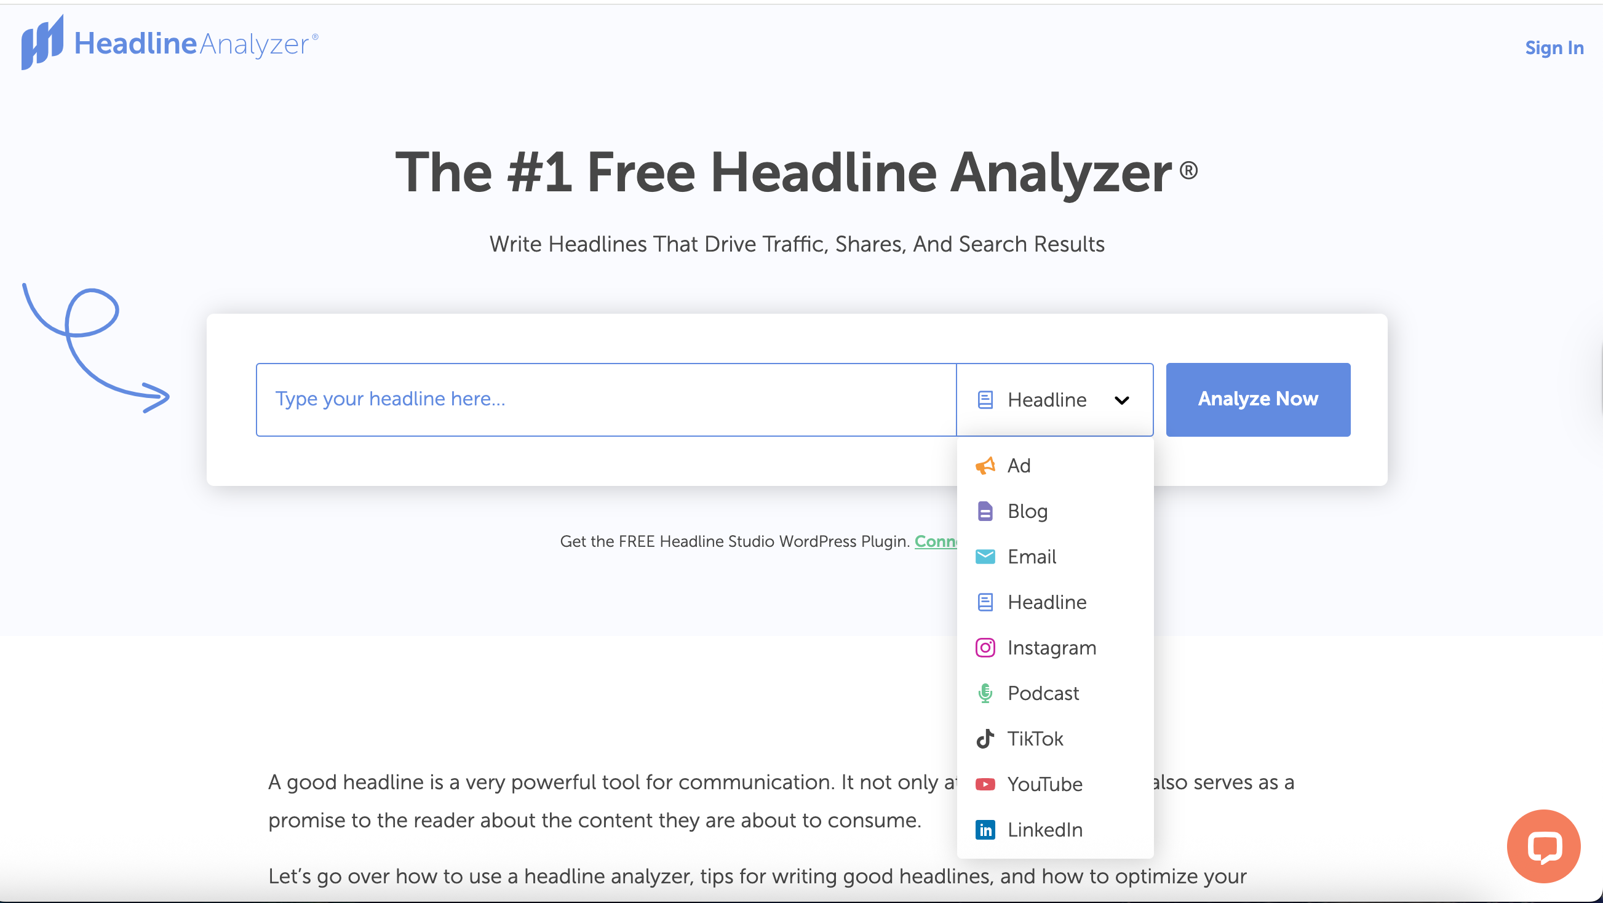Screen dimensions: 1603x903
Task: Click the Email envelope icon in the dropdown
Action: (985, 556)
